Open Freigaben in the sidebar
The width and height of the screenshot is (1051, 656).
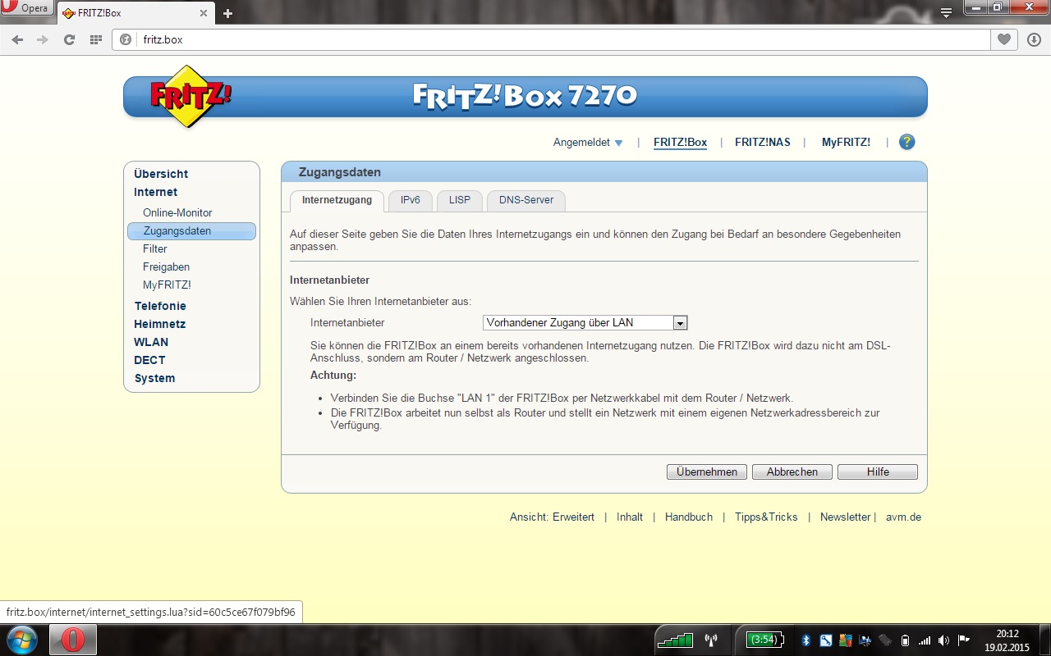tap(166, 267)
